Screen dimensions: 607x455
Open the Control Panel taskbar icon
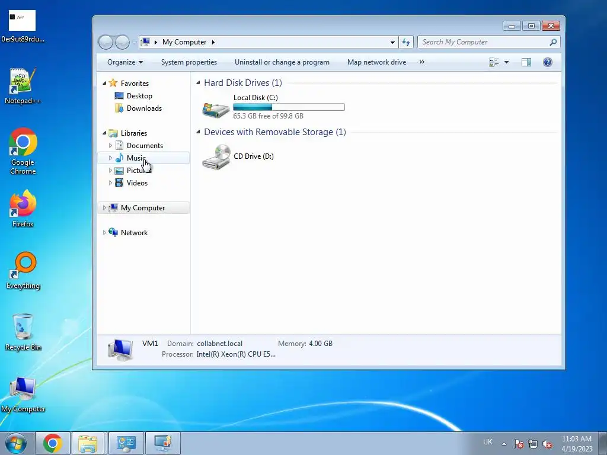pos(126,443)
